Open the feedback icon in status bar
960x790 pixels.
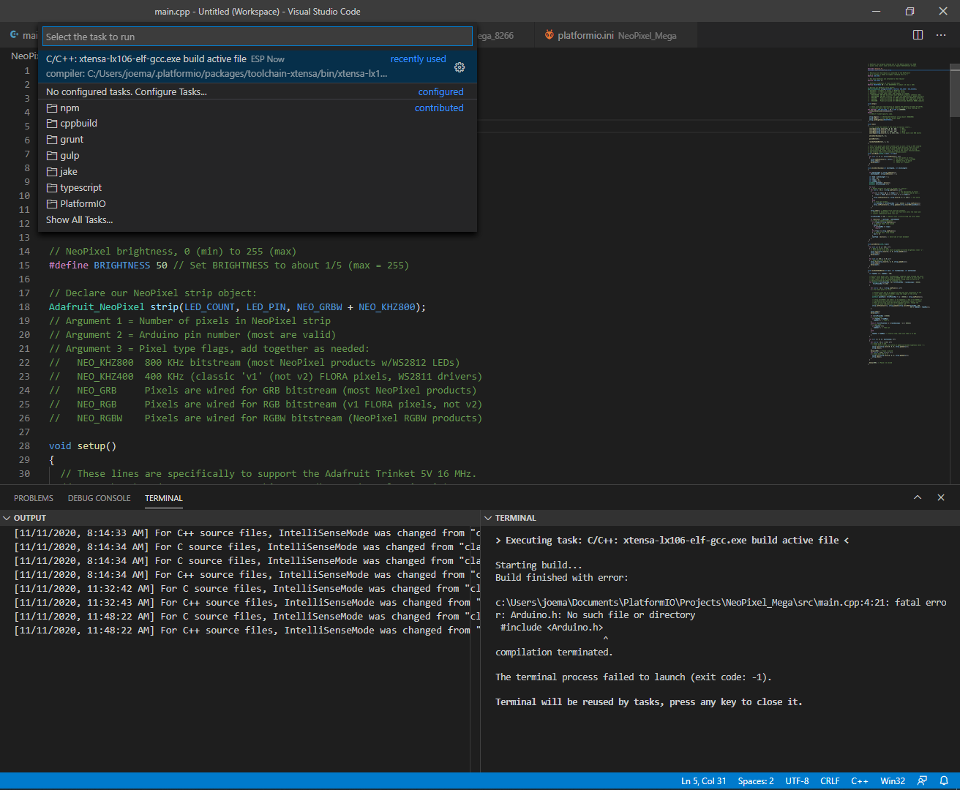coord(923,781)
